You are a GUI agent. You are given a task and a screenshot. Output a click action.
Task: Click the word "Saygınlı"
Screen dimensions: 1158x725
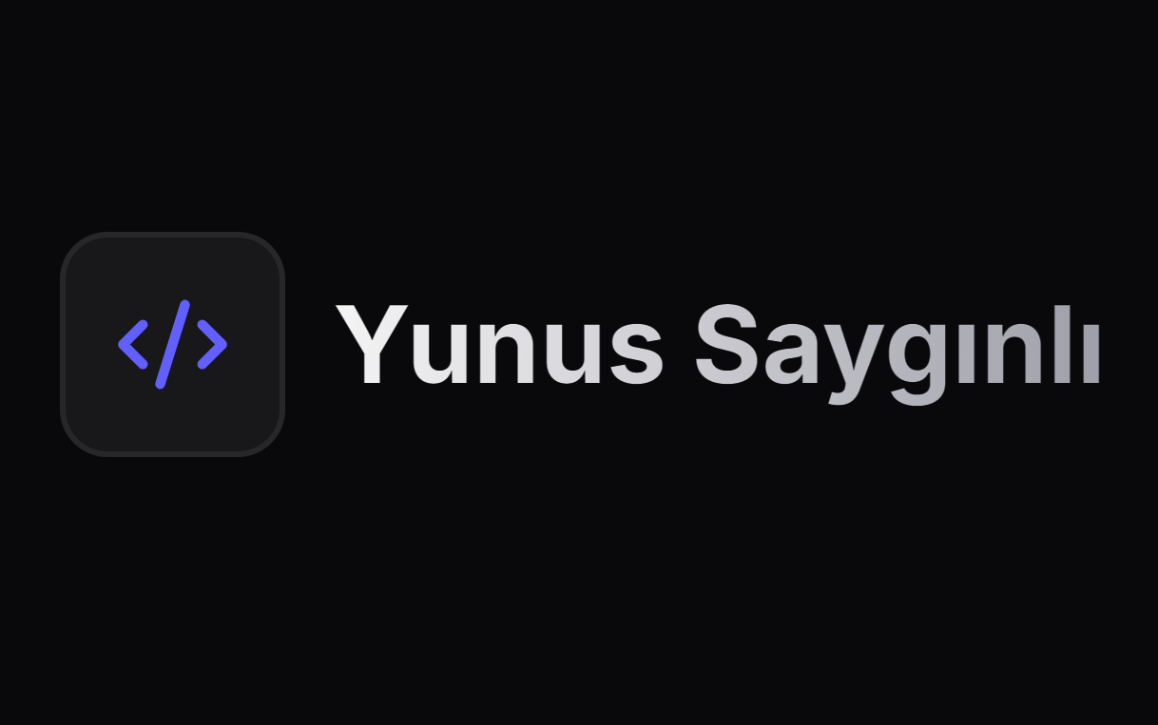click(x=897, y=353)
